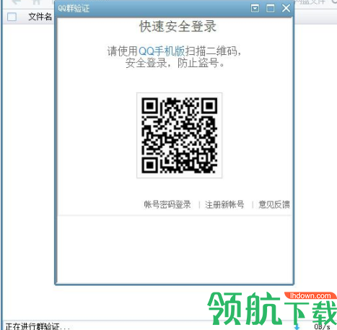Click the QQ群验证 title bar text
Image resolution: width=337 pixels, height=330 pixels.
coord(74,9)
